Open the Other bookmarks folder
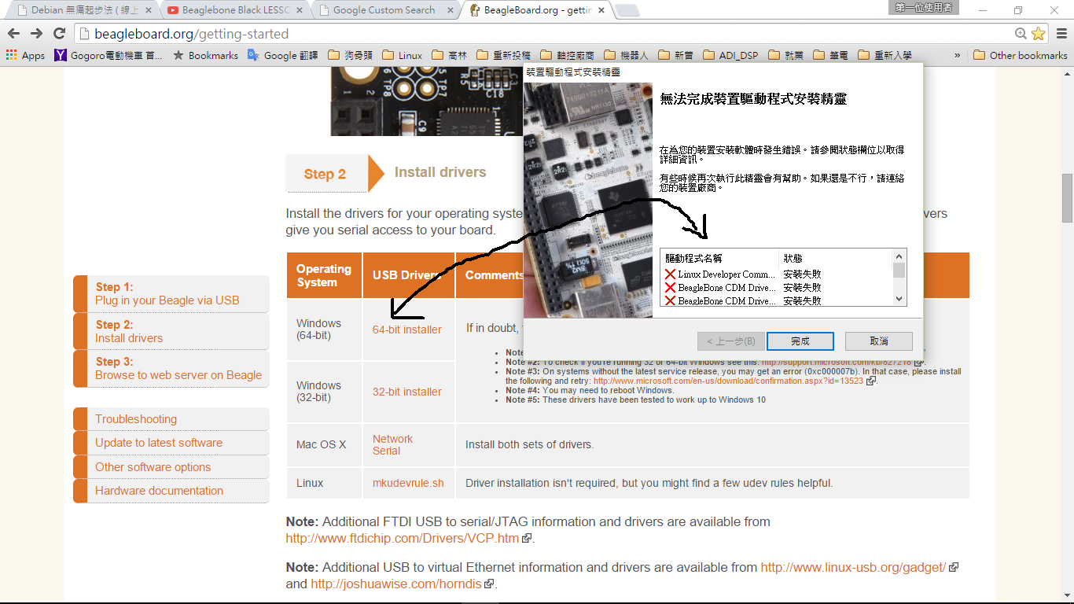 [x=1020, y=55]
